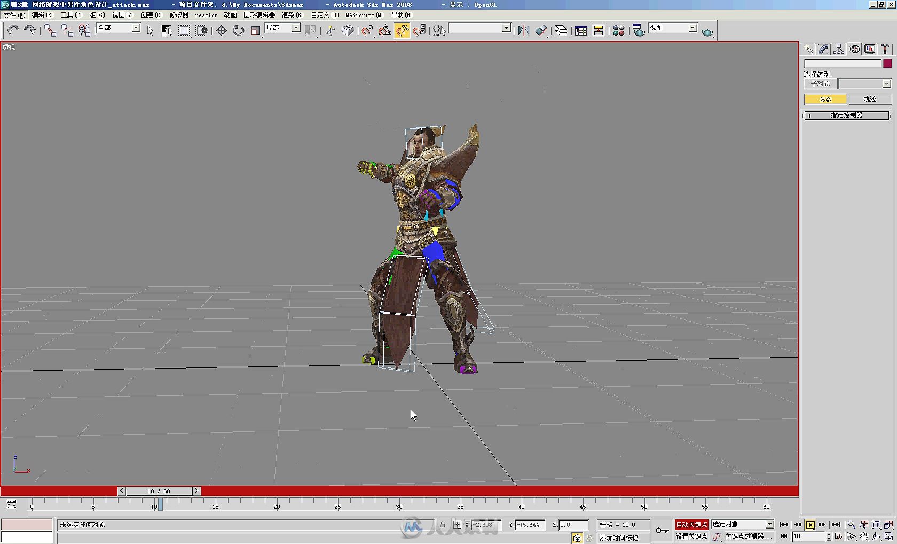Click the current frame number field

808,537
